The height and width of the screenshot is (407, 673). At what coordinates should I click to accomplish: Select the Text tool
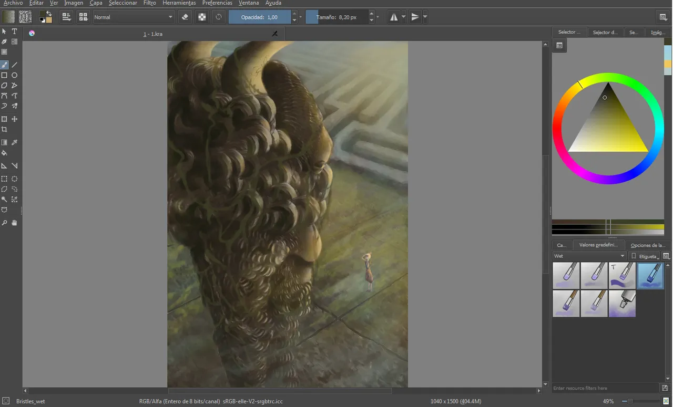15,32
